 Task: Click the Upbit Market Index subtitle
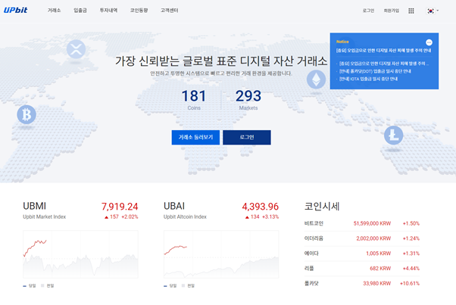click(x=45, y=216)
